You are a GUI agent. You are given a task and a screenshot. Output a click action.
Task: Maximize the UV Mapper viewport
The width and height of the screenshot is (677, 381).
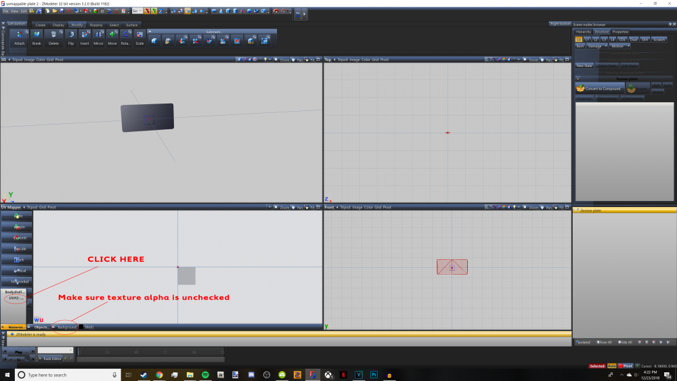tap(319, 208)
